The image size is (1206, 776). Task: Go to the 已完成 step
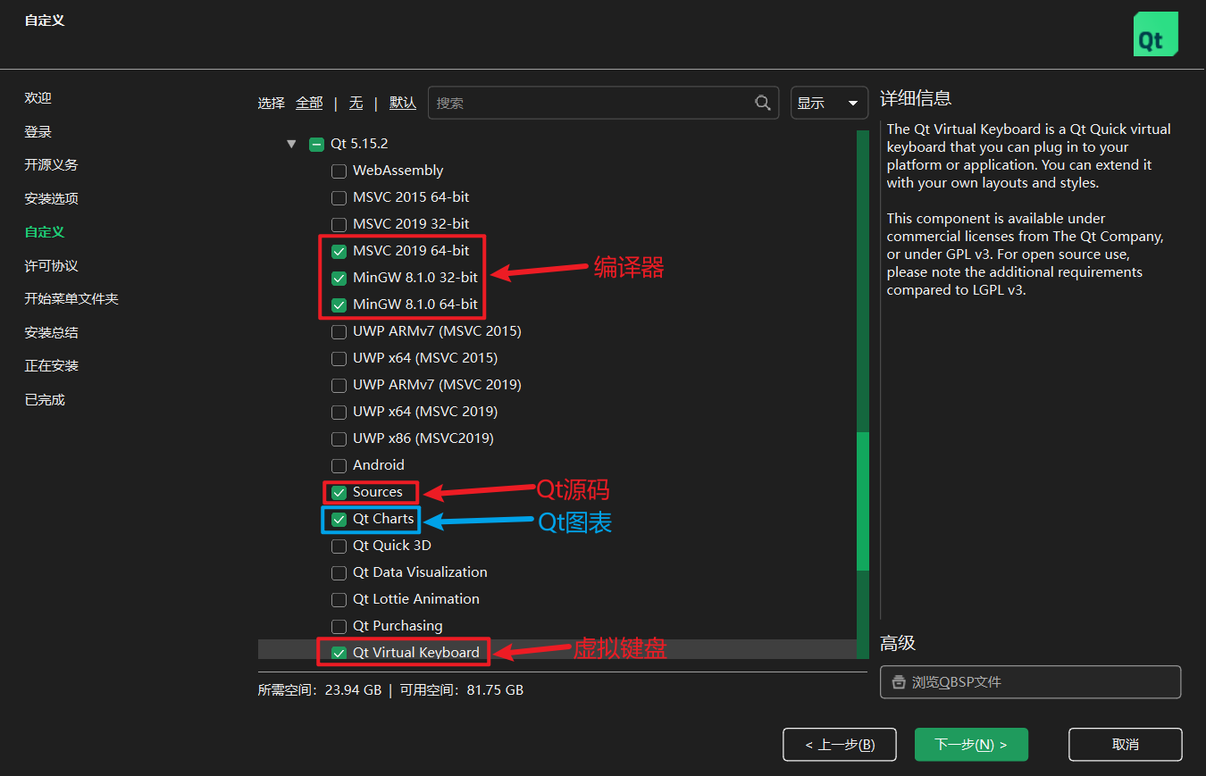(x=45, y=399)
